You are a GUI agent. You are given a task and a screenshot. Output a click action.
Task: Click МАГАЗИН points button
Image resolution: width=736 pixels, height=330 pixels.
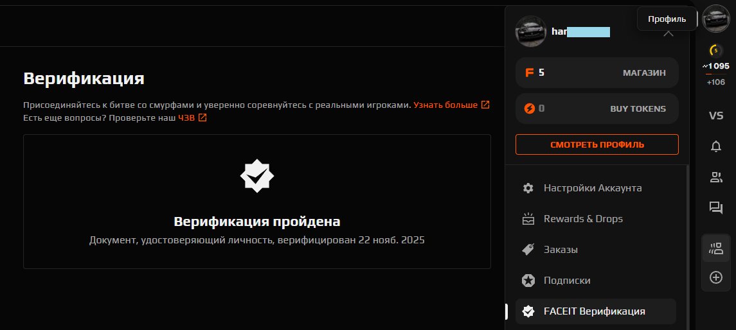click(597, 73)
